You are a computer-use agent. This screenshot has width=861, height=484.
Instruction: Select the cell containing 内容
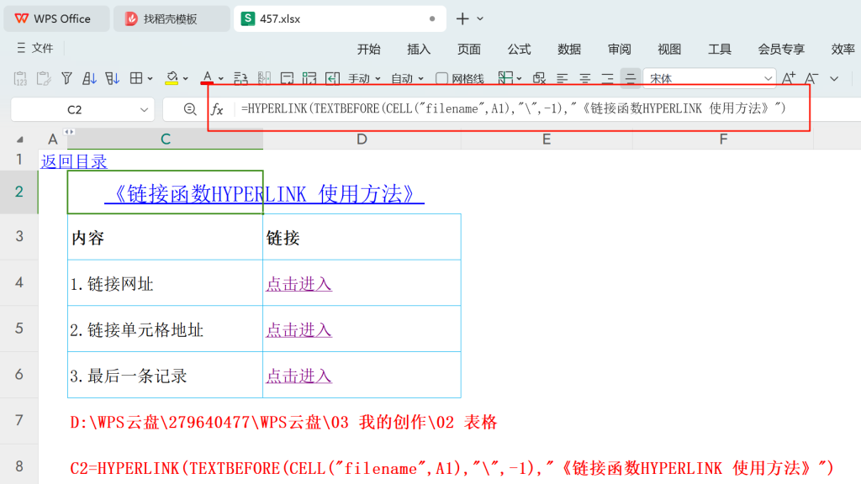pos(166,237)
